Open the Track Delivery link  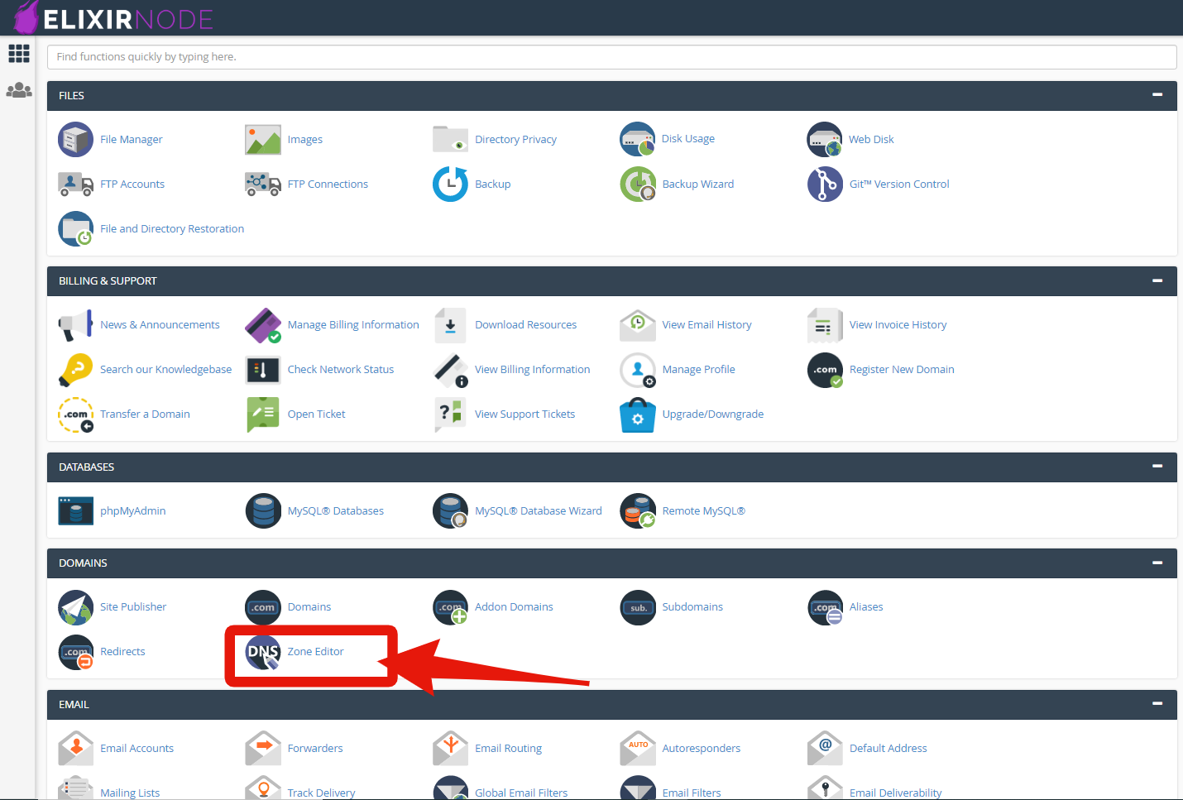coord(321,793)
